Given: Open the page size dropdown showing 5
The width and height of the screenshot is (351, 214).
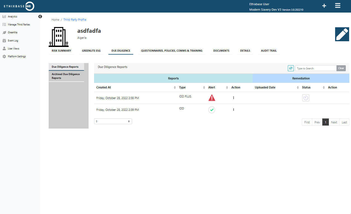Looking at the screenshot, I should pos(113,121).
